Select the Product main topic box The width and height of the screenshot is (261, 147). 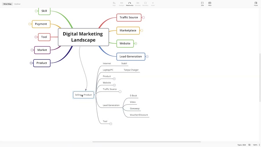(42, 63)
